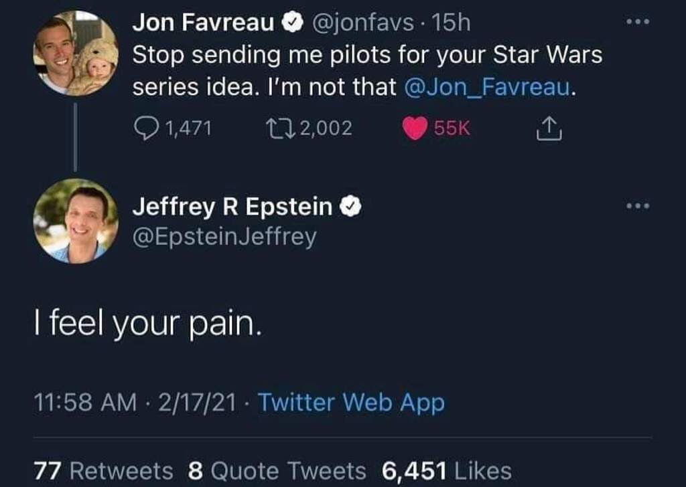Click the Jeffrey R Epstein display name
Image resolution: width=686 pixels, height=487 pixels.
pos(232,208)
